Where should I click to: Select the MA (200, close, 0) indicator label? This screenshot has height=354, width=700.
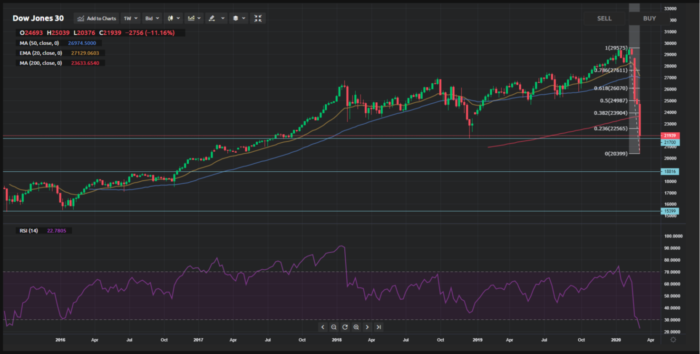[x=41, y=63]
